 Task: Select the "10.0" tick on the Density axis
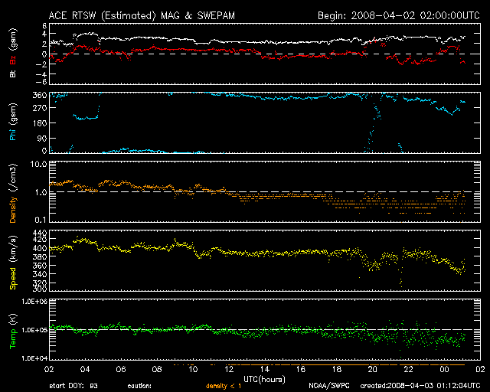(39, 164)
